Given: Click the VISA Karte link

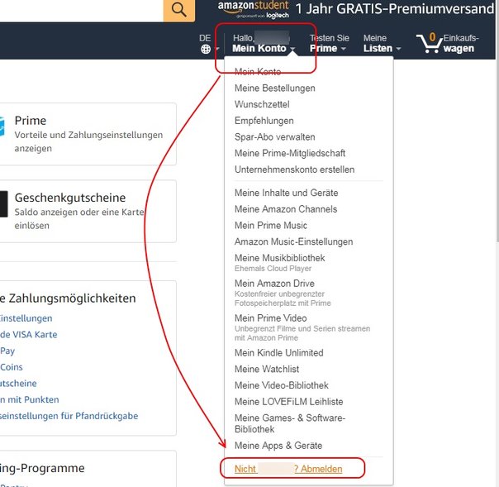Looking at the screenshot, I should (x=29, y=335).
